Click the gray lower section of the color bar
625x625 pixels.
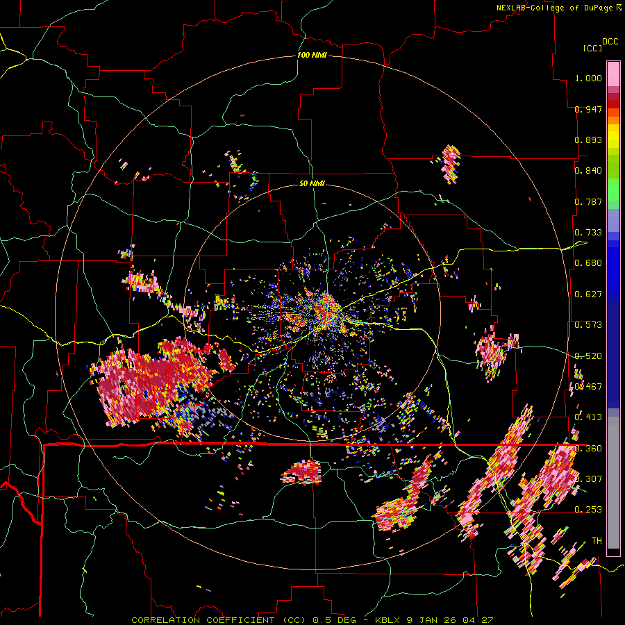click(x=613, y=483)
